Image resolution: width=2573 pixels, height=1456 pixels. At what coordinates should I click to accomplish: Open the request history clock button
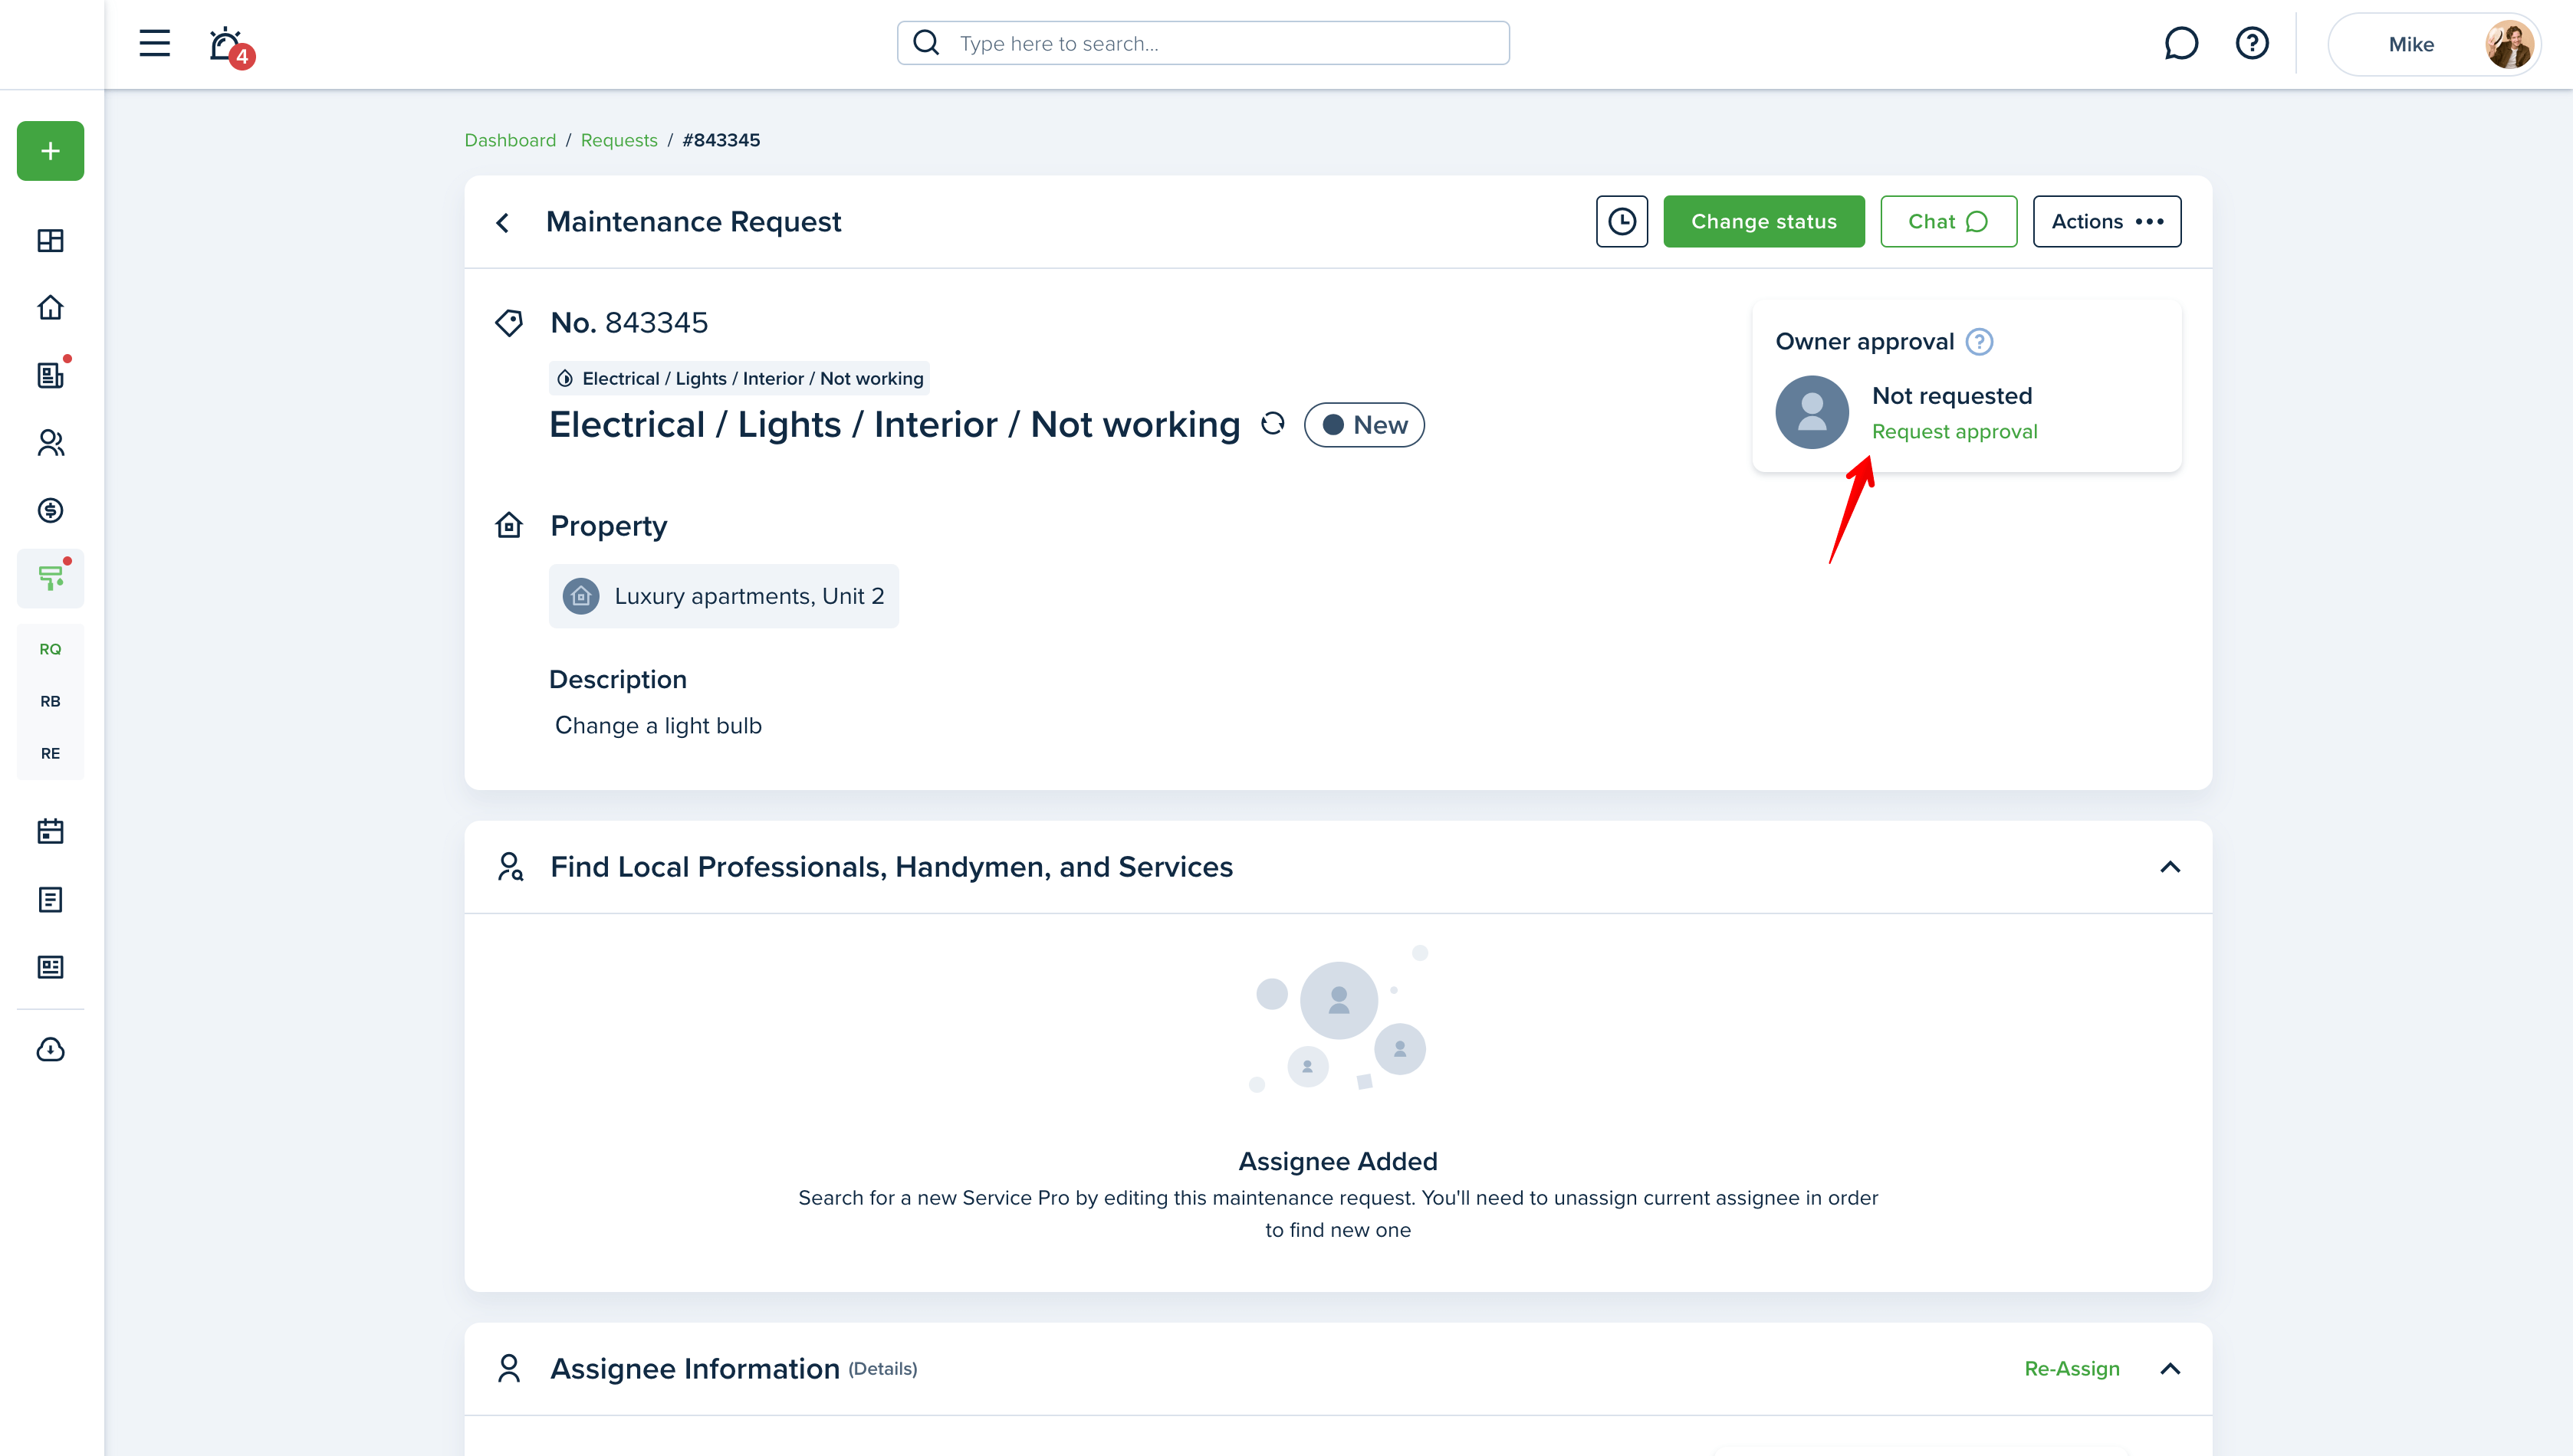coord(1622,221)
